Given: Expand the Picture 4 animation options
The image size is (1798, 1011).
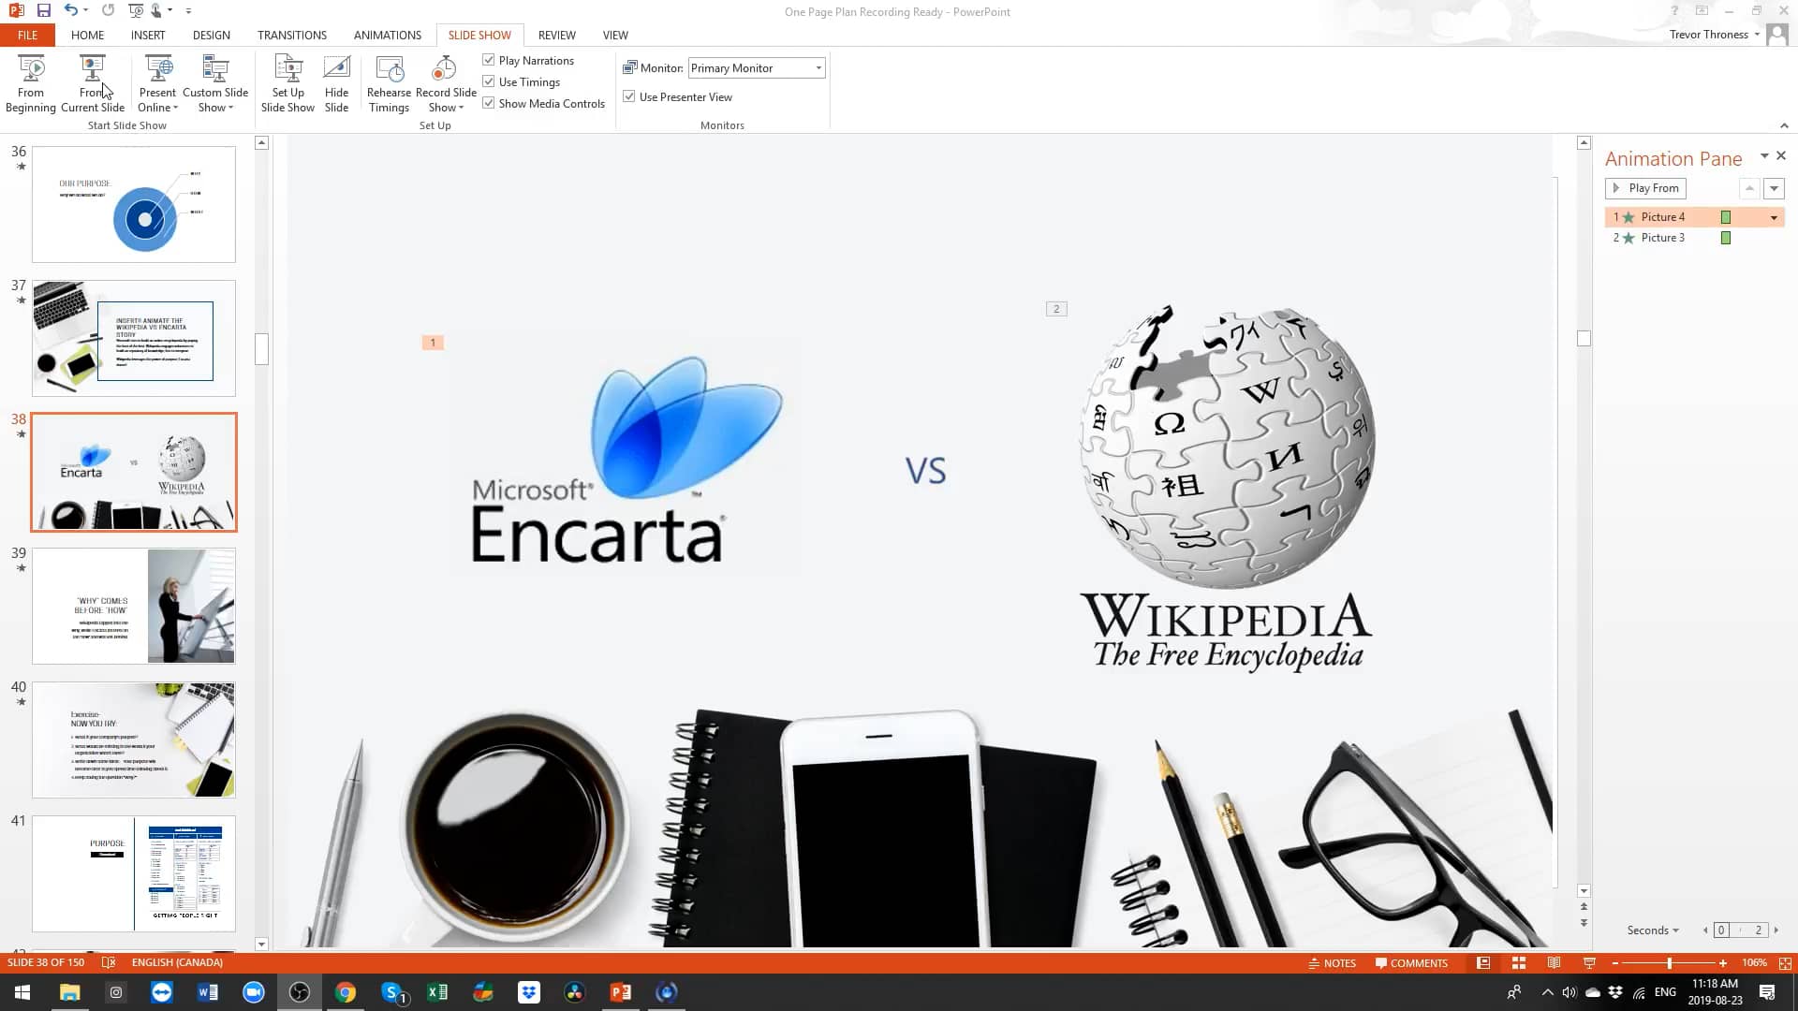Looking at the screenshot, I should click(1773, 216).
